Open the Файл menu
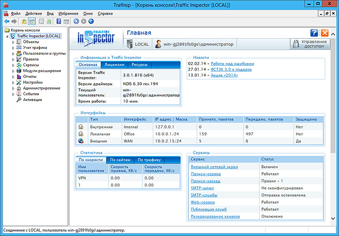The height and width of the screenshot is (236, 339). (x=15, y=14)
